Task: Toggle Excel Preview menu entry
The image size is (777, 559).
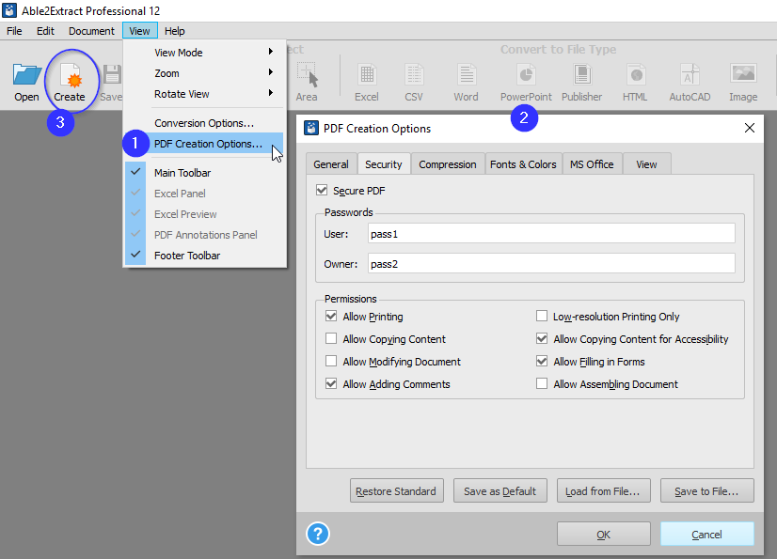Action: (204, 214)
